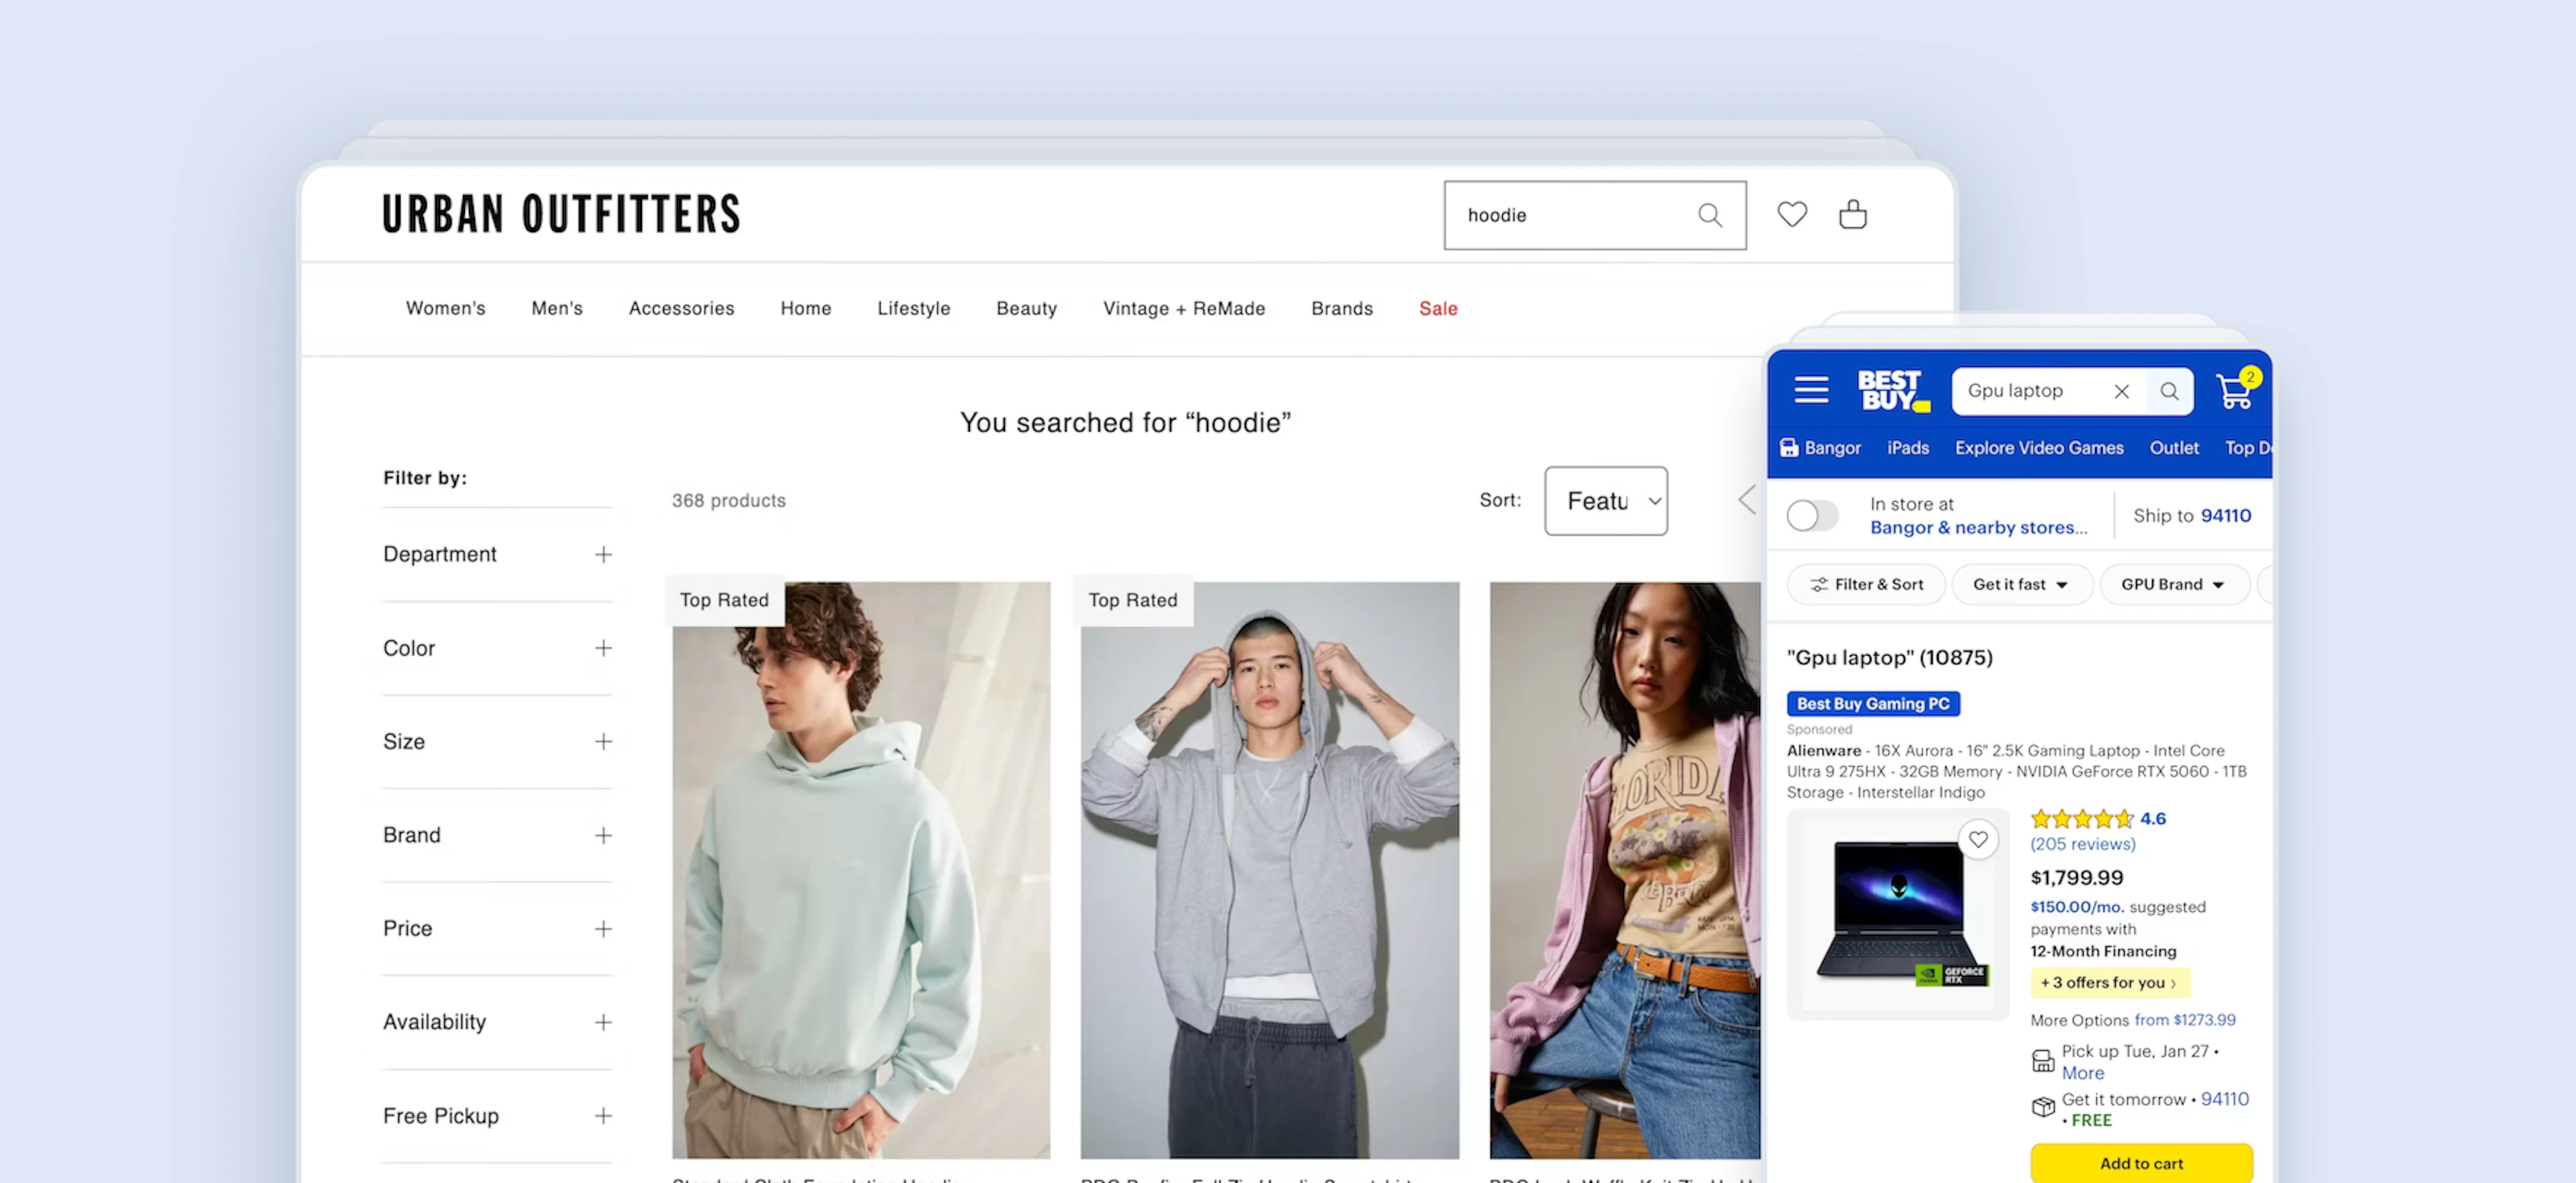Image resolution: width=2576 pixels, height=1183 pixels.
Task: Clear the Gpu laptop search text
Action: pos(2121,391)
